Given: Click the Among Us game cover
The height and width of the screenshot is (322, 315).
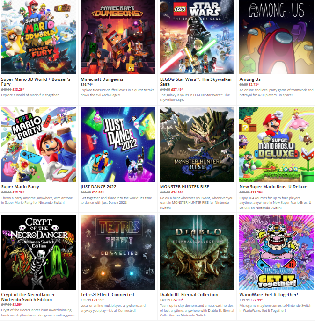Looking at the screenshot, I should [277, 37].
